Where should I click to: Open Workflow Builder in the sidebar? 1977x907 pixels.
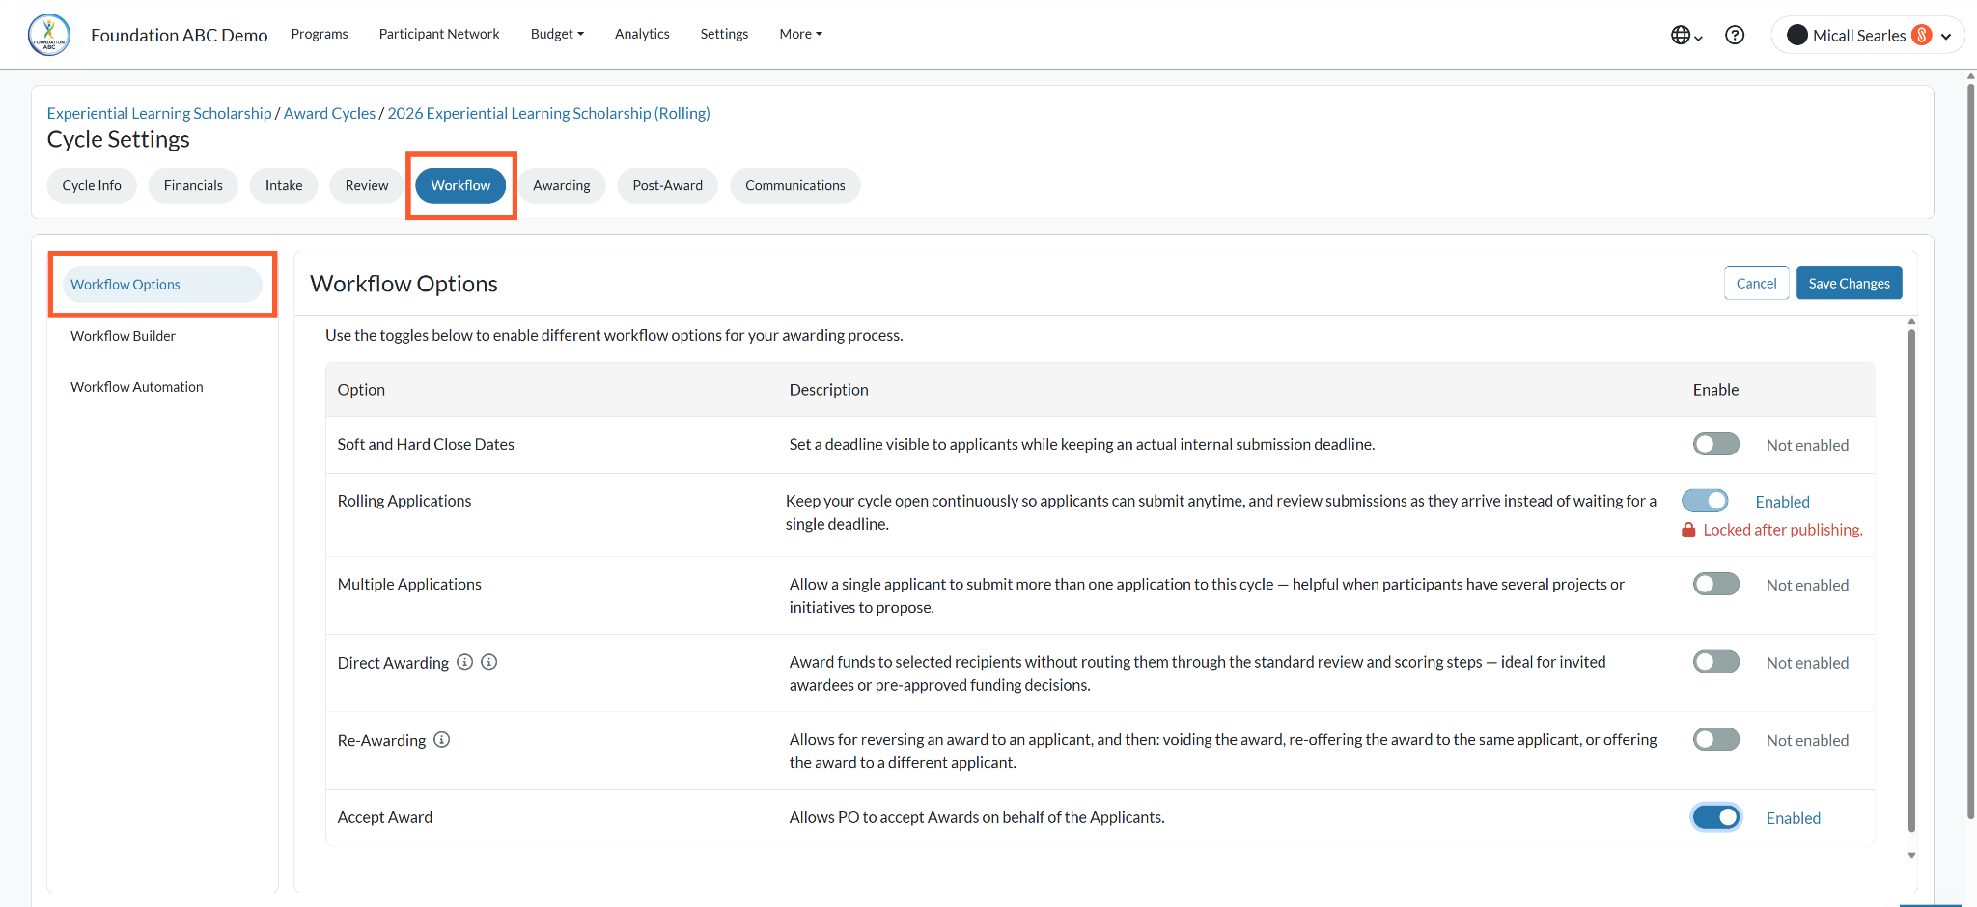pyautogui.click(x=123, y=336)
